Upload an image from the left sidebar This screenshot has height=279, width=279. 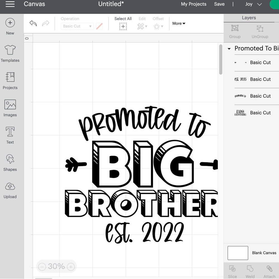click(10, 190)
